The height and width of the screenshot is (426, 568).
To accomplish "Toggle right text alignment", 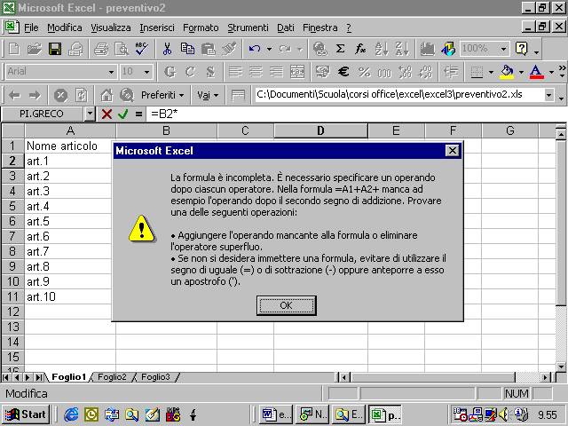I will point(276,72).
